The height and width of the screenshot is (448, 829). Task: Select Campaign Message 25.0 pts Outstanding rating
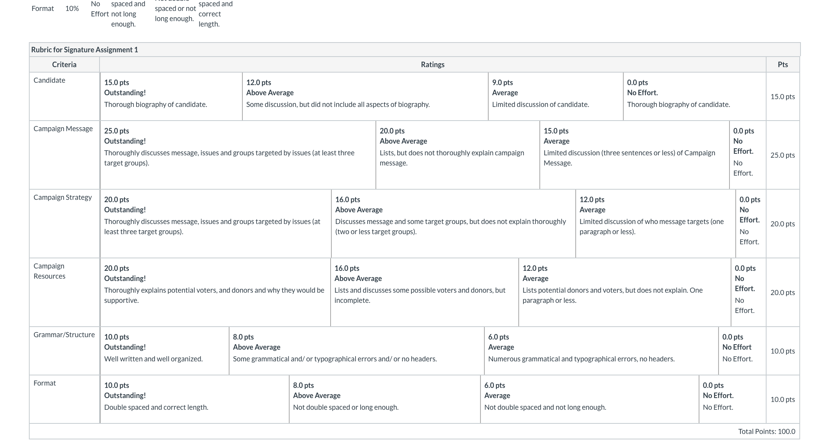coord(238,155)
